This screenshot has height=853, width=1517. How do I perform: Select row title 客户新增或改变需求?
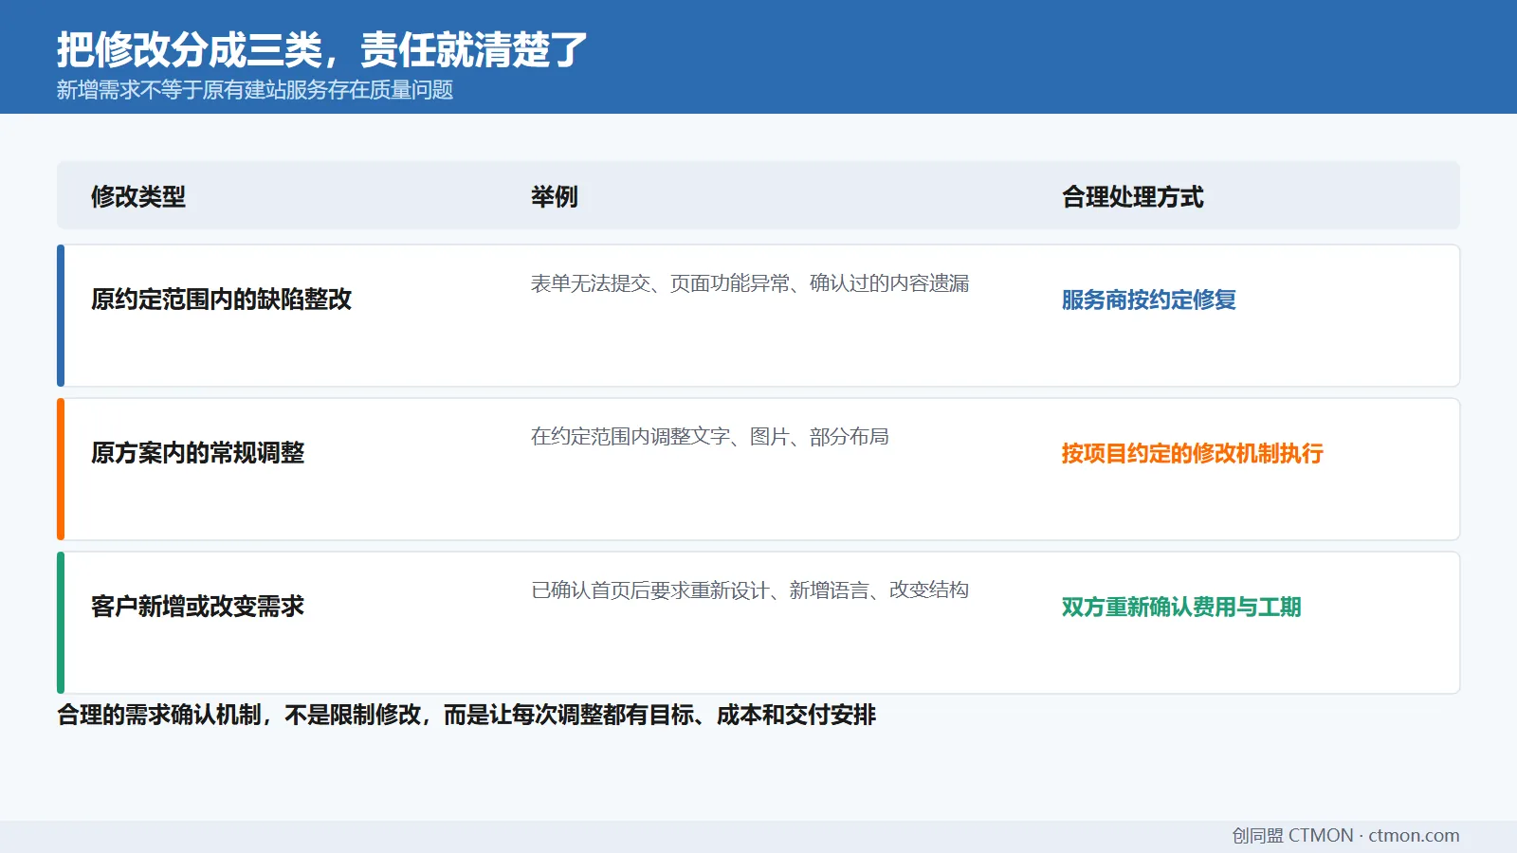point(198,607)
